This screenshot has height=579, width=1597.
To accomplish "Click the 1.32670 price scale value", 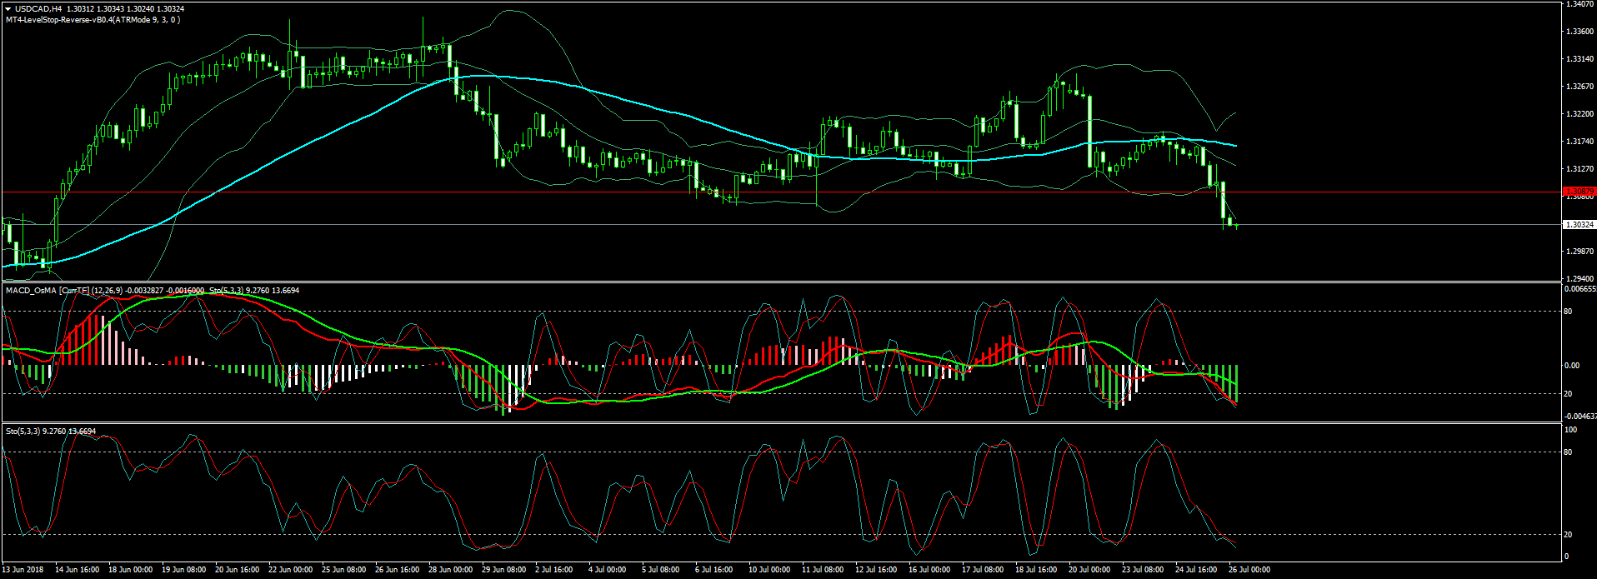I will tap(1580, 87).
